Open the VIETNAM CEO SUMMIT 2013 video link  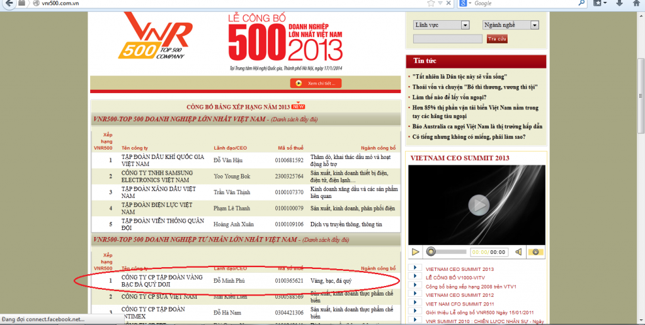pos(459,269)
